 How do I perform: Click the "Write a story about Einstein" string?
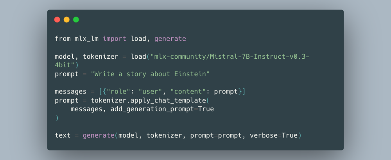point(151,74)
